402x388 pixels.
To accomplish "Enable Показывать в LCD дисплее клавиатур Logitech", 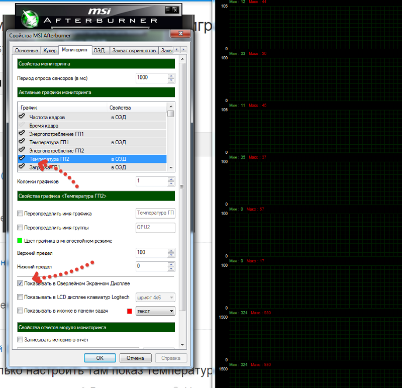I will [x=20, y=297].
